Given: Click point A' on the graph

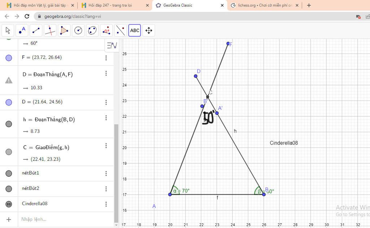Looking at the screenshot, I should 217,113.
